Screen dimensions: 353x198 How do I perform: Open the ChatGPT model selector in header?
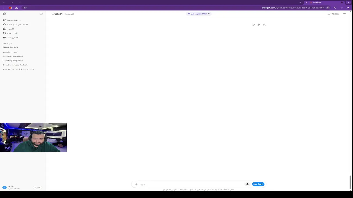click(x=63, y=14)
